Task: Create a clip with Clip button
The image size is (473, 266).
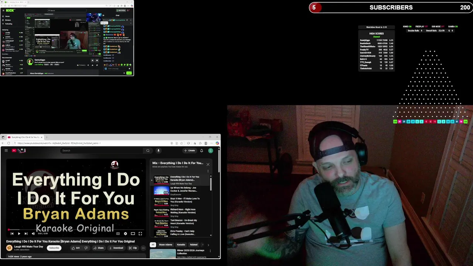Action: (x=133, y=248)
